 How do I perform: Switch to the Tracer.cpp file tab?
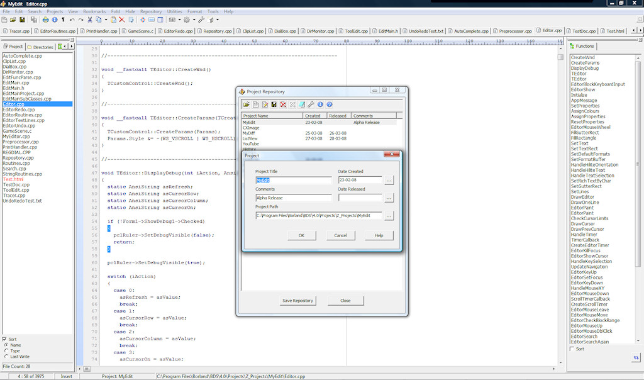click(x=16, y=31)
